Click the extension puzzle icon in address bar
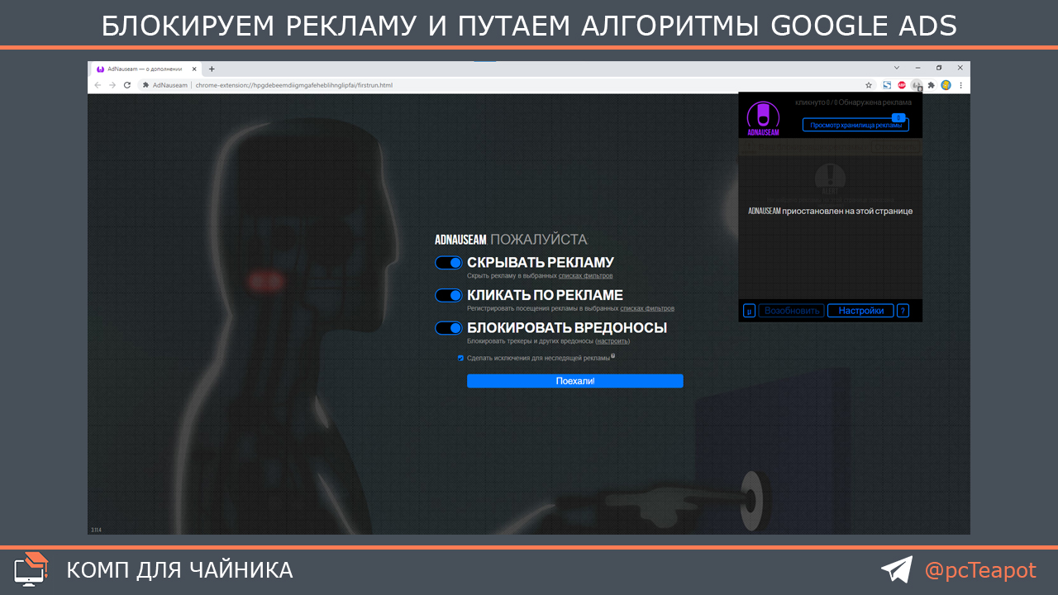 (x=145, y=85)
